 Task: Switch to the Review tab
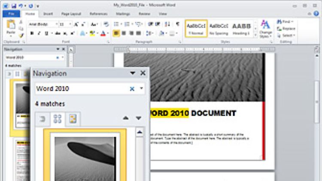click(144, 14)
